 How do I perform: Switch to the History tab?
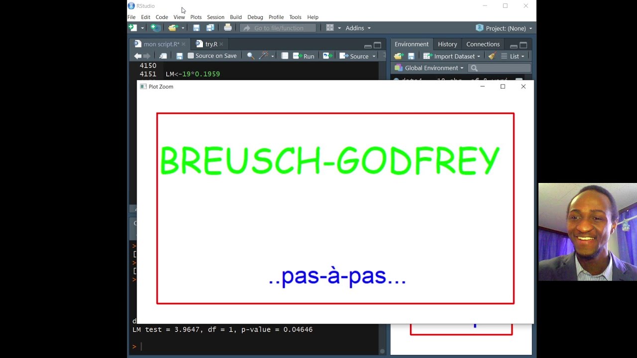click(447, 44)
